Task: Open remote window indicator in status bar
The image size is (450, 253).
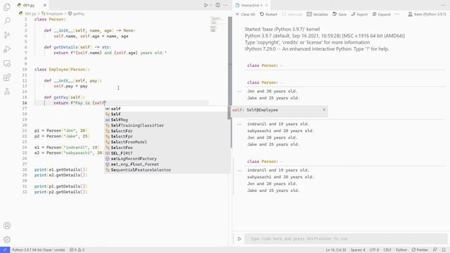Action: click(5, 250)
